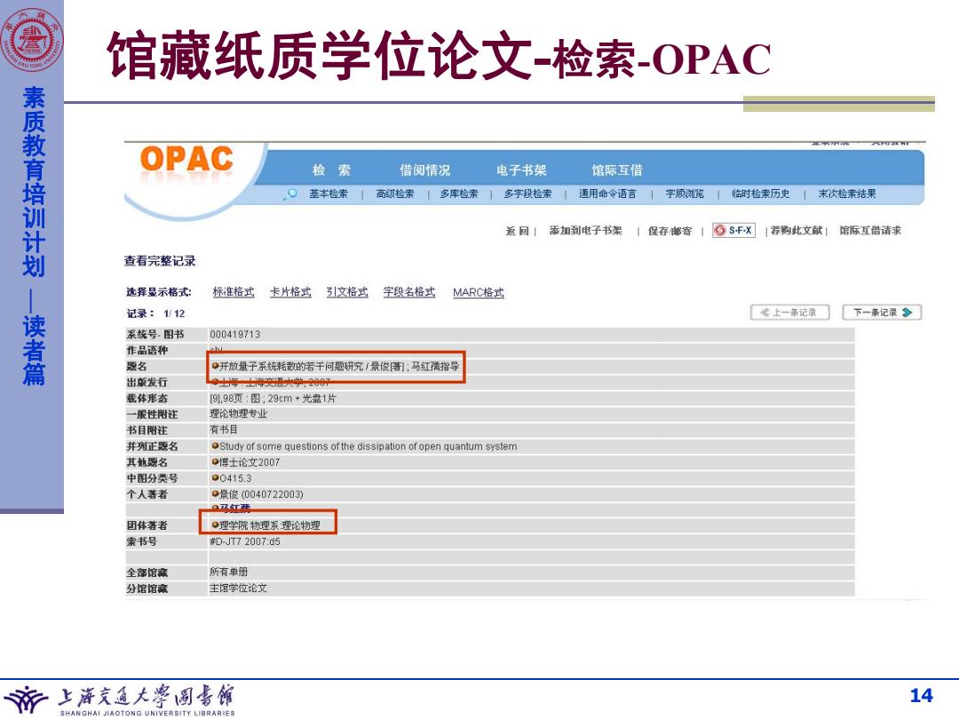Go to the next record with 下一条记录

point(882,312)
